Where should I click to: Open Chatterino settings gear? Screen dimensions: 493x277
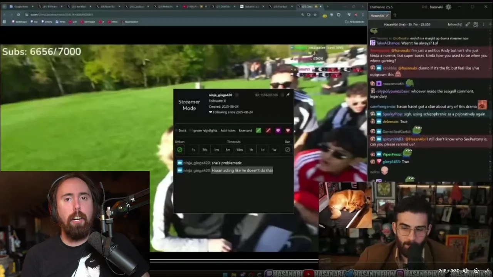pos(448,7)
